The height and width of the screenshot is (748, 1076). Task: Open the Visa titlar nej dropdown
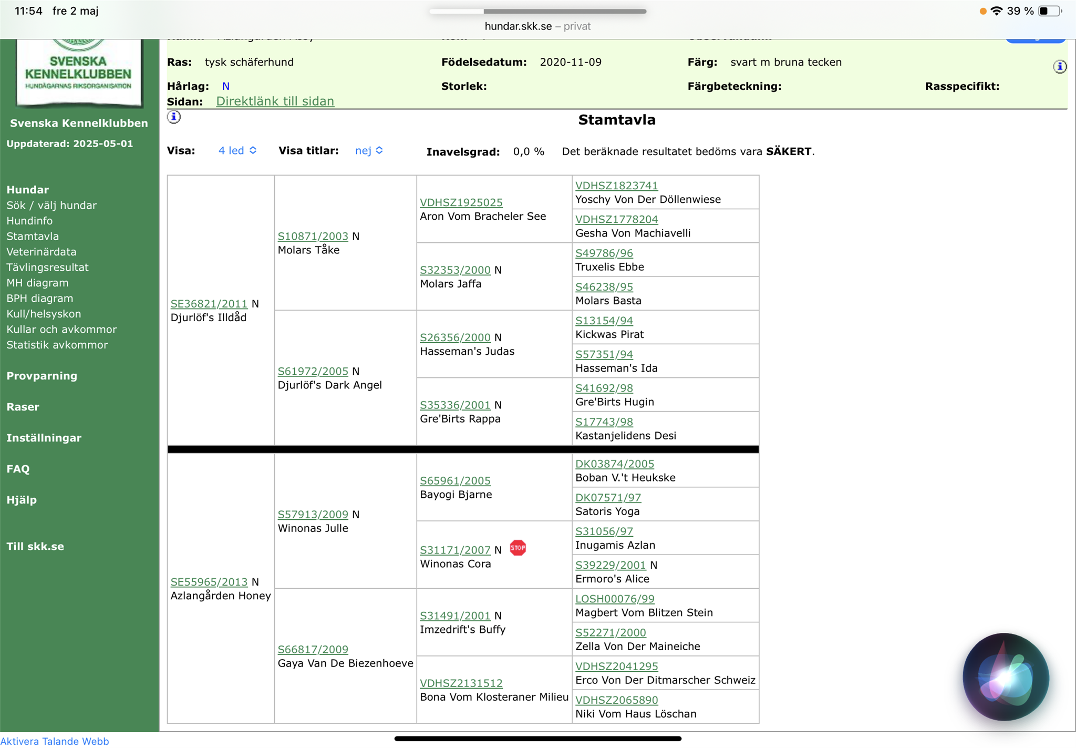pos(369,151)
